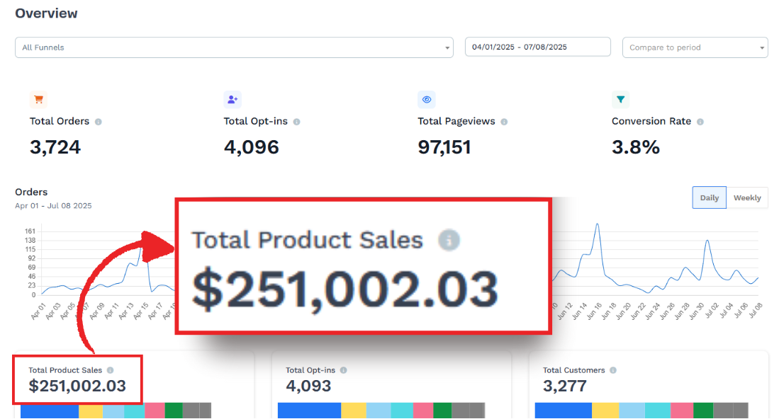779x419 pixels.
Task: Click the date range field 04/01/2025 - 07/08/2025
Action: pyautogui.click(x=537, y=47)
